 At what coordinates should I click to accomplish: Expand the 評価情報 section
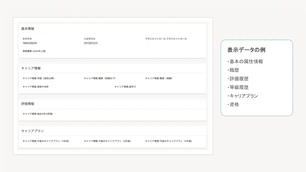(x=27, y=104)
